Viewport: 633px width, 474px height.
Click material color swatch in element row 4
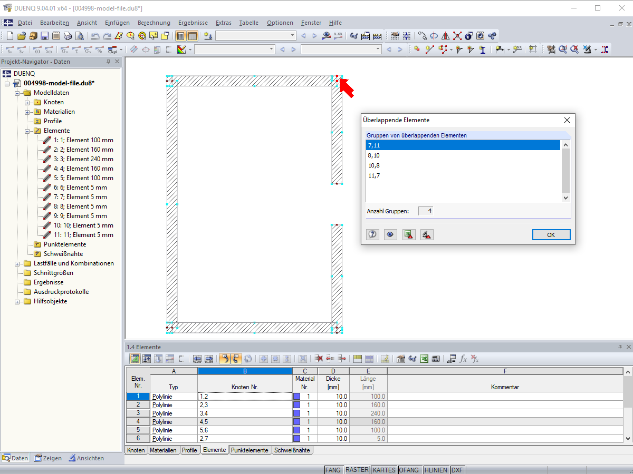pyautogui.click(x=296, y=421)
